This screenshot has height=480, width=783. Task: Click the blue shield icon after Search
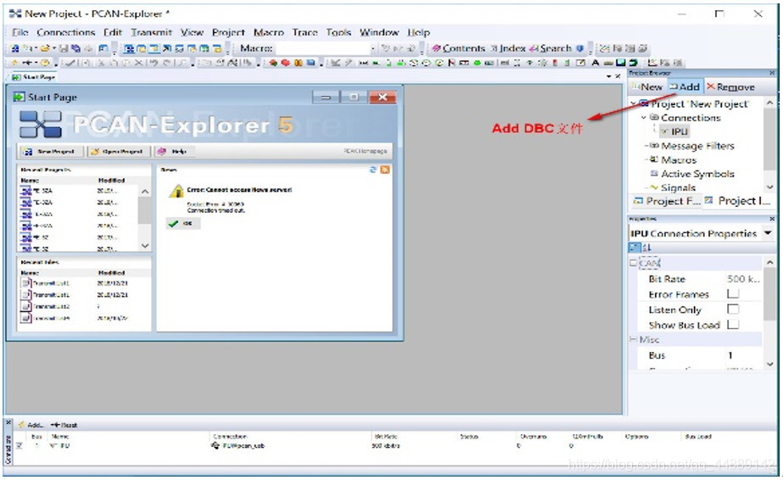pos(579,48)
